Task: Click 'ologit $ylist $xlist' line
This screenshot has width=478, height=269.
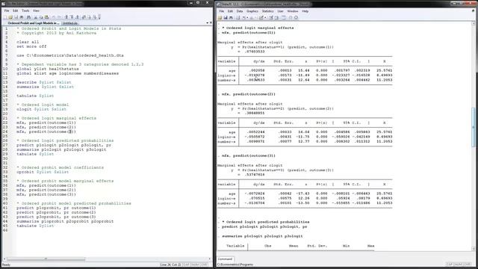Action: click(x=41, y=109)
